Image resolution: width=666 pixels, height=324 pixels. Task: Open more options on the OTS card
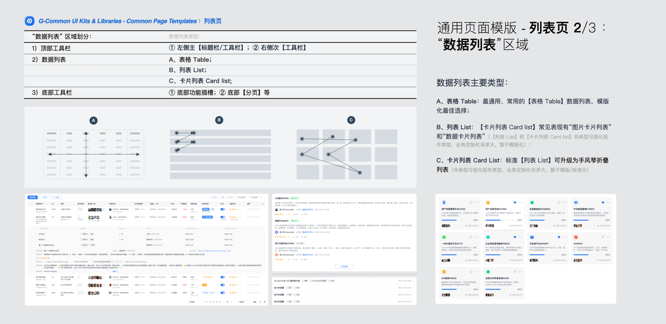[476, 237]
